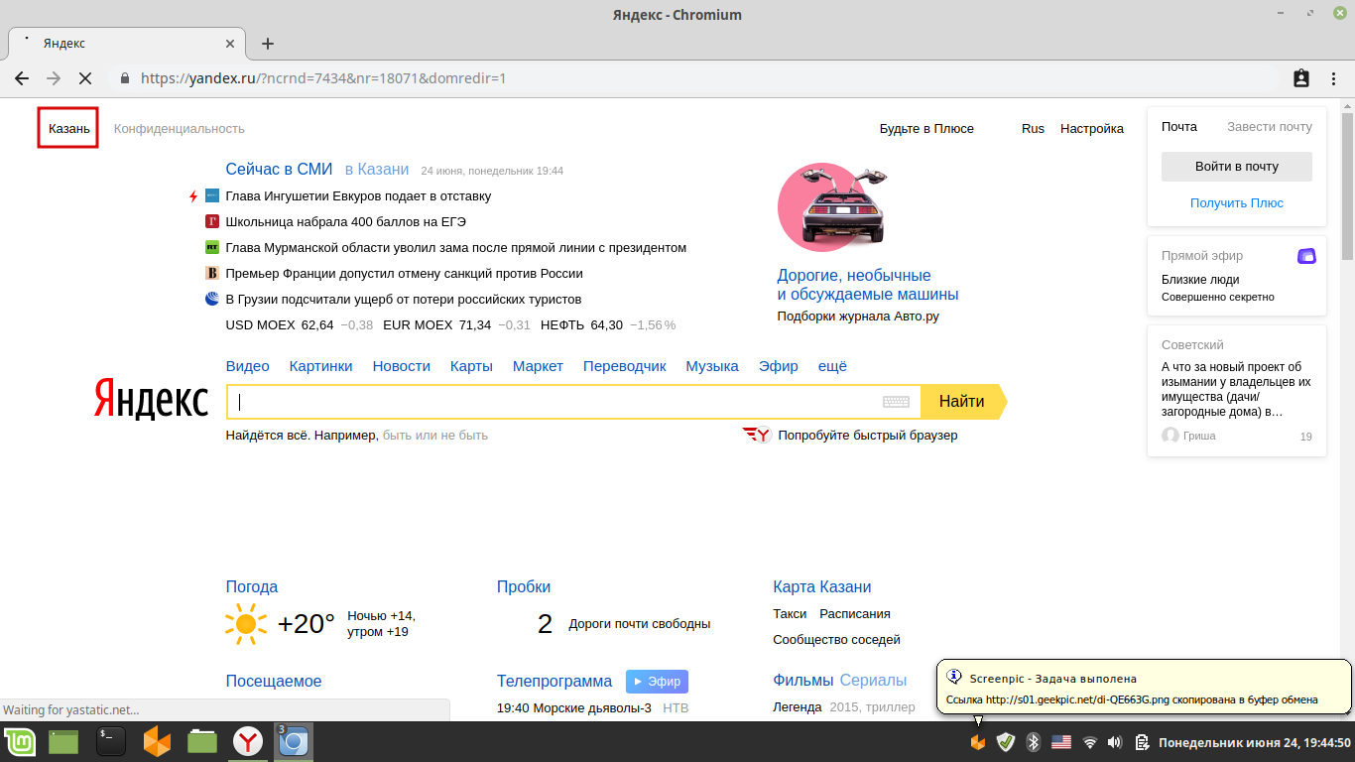This screenshot has width=1355, height=762.
Task: Switch to the Сейчас в СМИ news tab
Action: 279,170
